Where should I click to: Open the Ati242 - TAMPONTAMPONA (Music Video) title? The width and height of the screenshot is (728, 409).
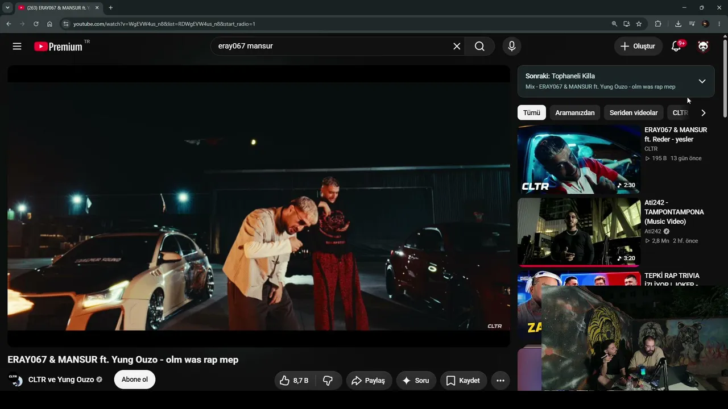click(674, 212)
